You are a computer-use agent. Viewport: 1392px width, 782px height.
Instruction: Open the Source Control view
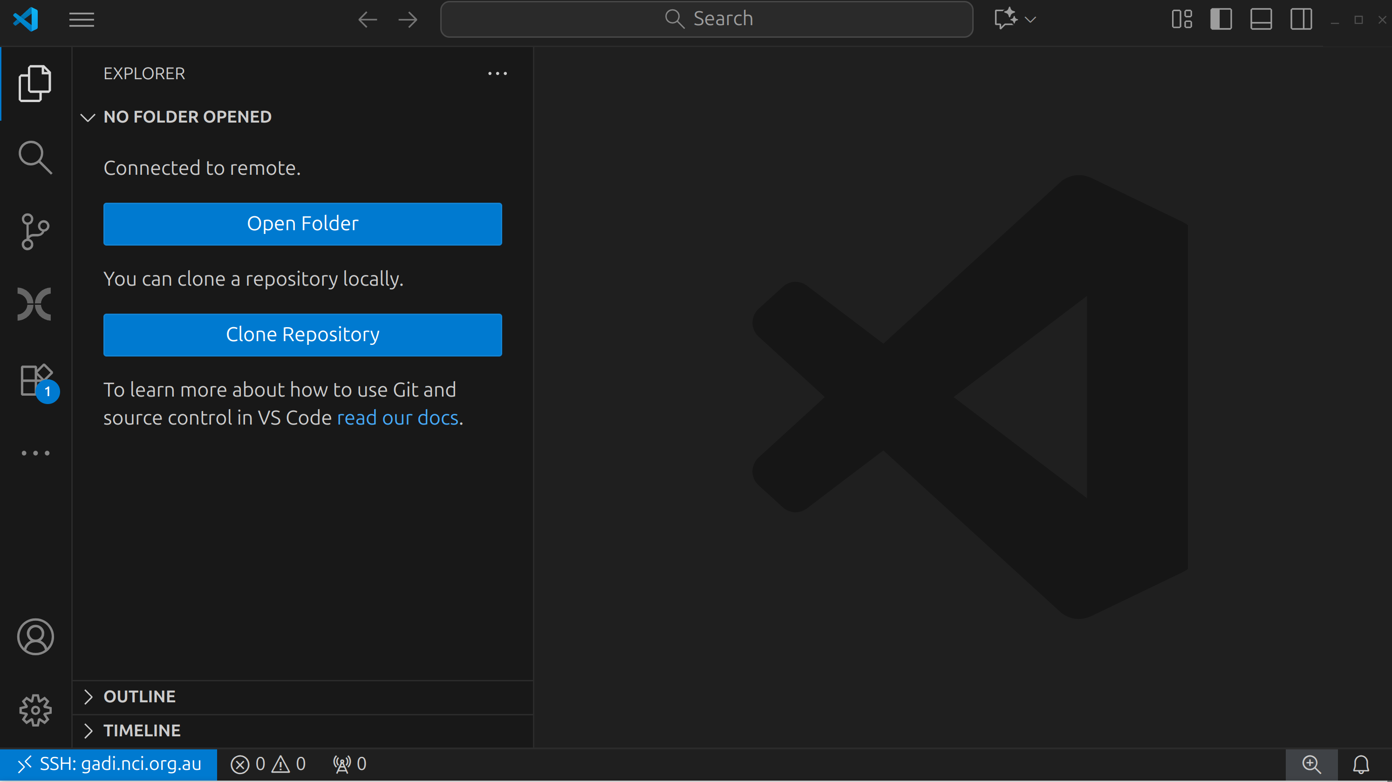click(x=35, y=231)
